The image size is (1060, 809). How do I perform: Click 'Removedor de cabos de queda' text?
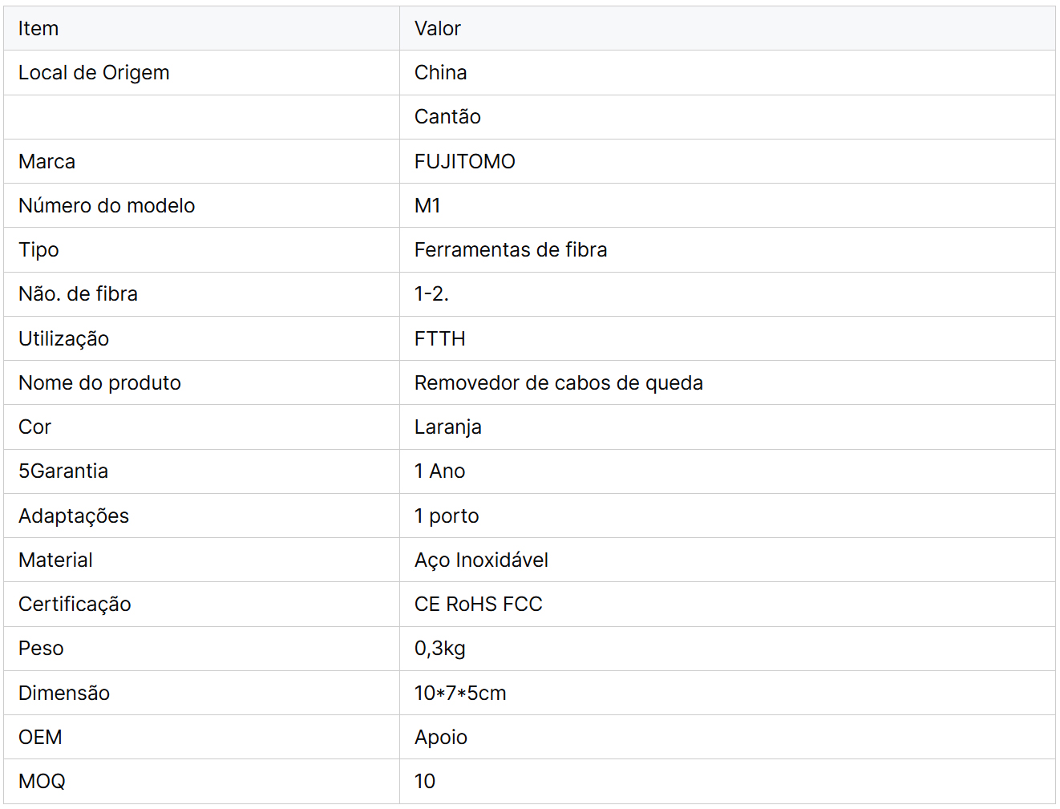pyautogui.click(x=558, y=383)
